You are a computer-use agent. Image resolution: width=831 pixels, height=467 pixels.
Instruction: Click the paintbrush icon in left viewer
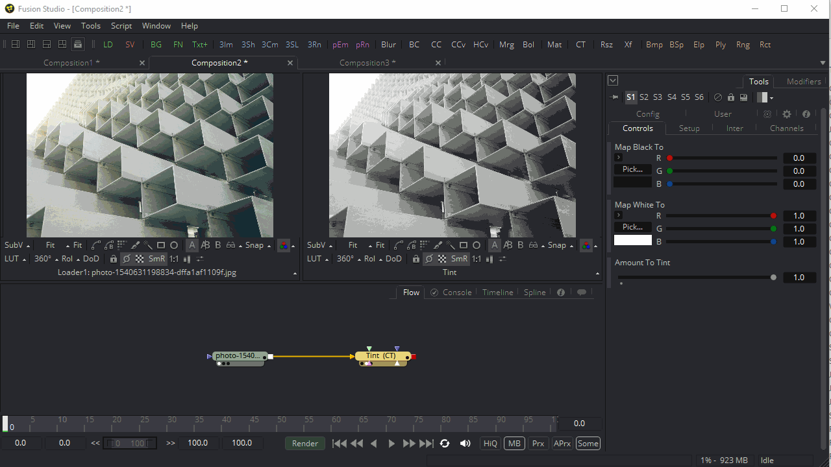(135, 245)
